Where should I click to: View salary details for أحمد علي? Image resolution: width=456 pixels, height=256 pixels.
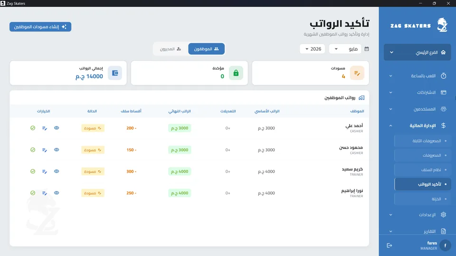click(57, 128)
